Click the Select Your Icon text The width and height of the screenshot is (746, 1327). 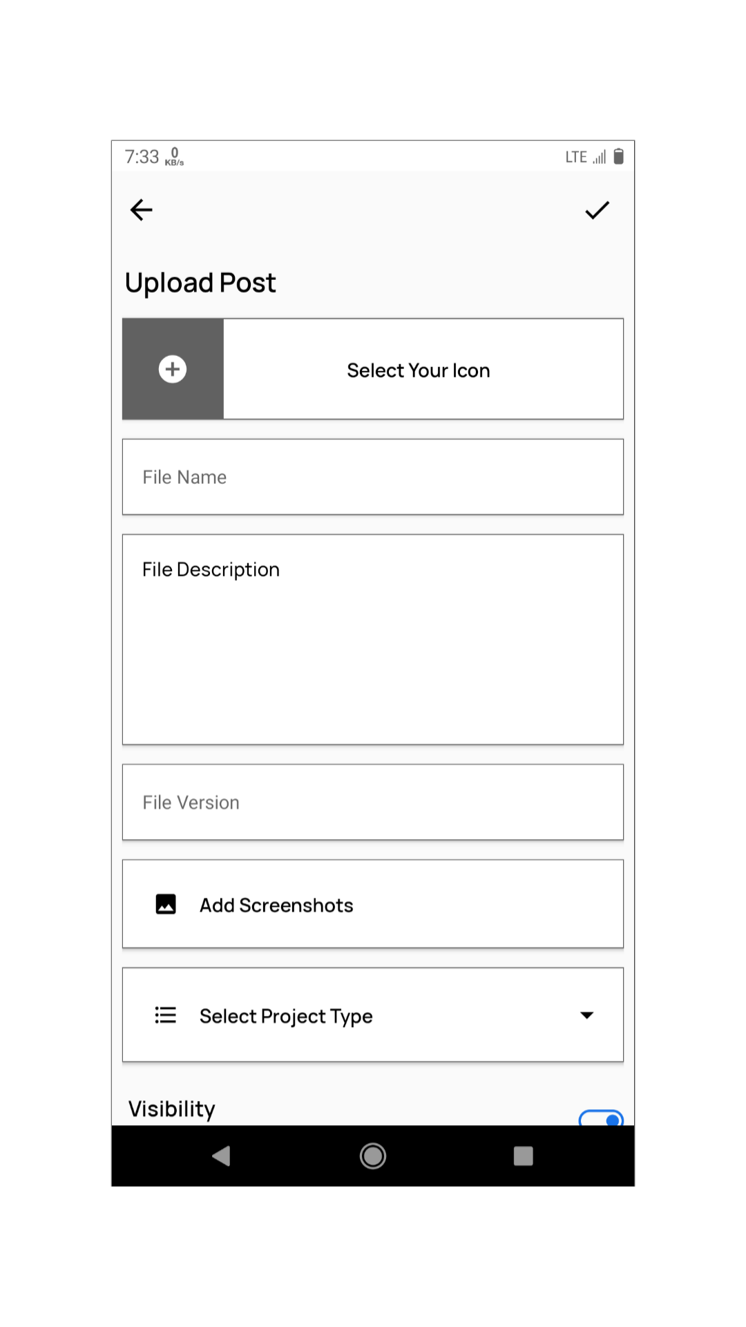pyautogui.click(x=419, y=370)
